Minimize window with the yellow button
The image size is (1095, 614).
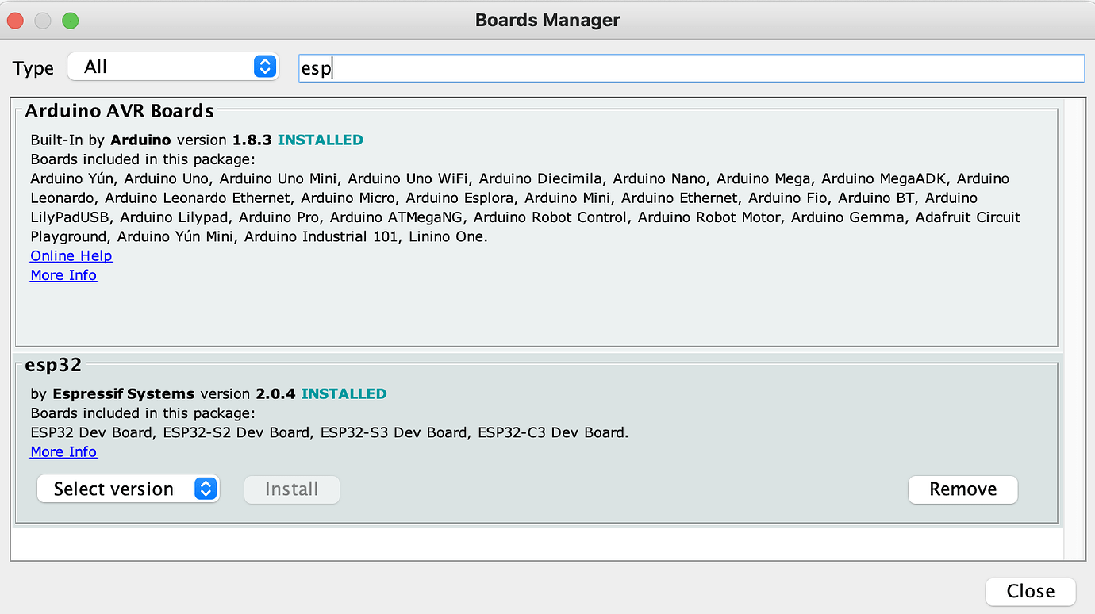coord(43,21)
